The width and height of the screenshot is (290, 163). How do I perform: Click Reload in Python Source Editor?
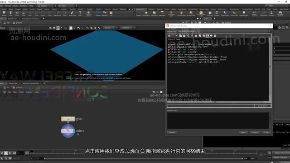coord(172,132)
